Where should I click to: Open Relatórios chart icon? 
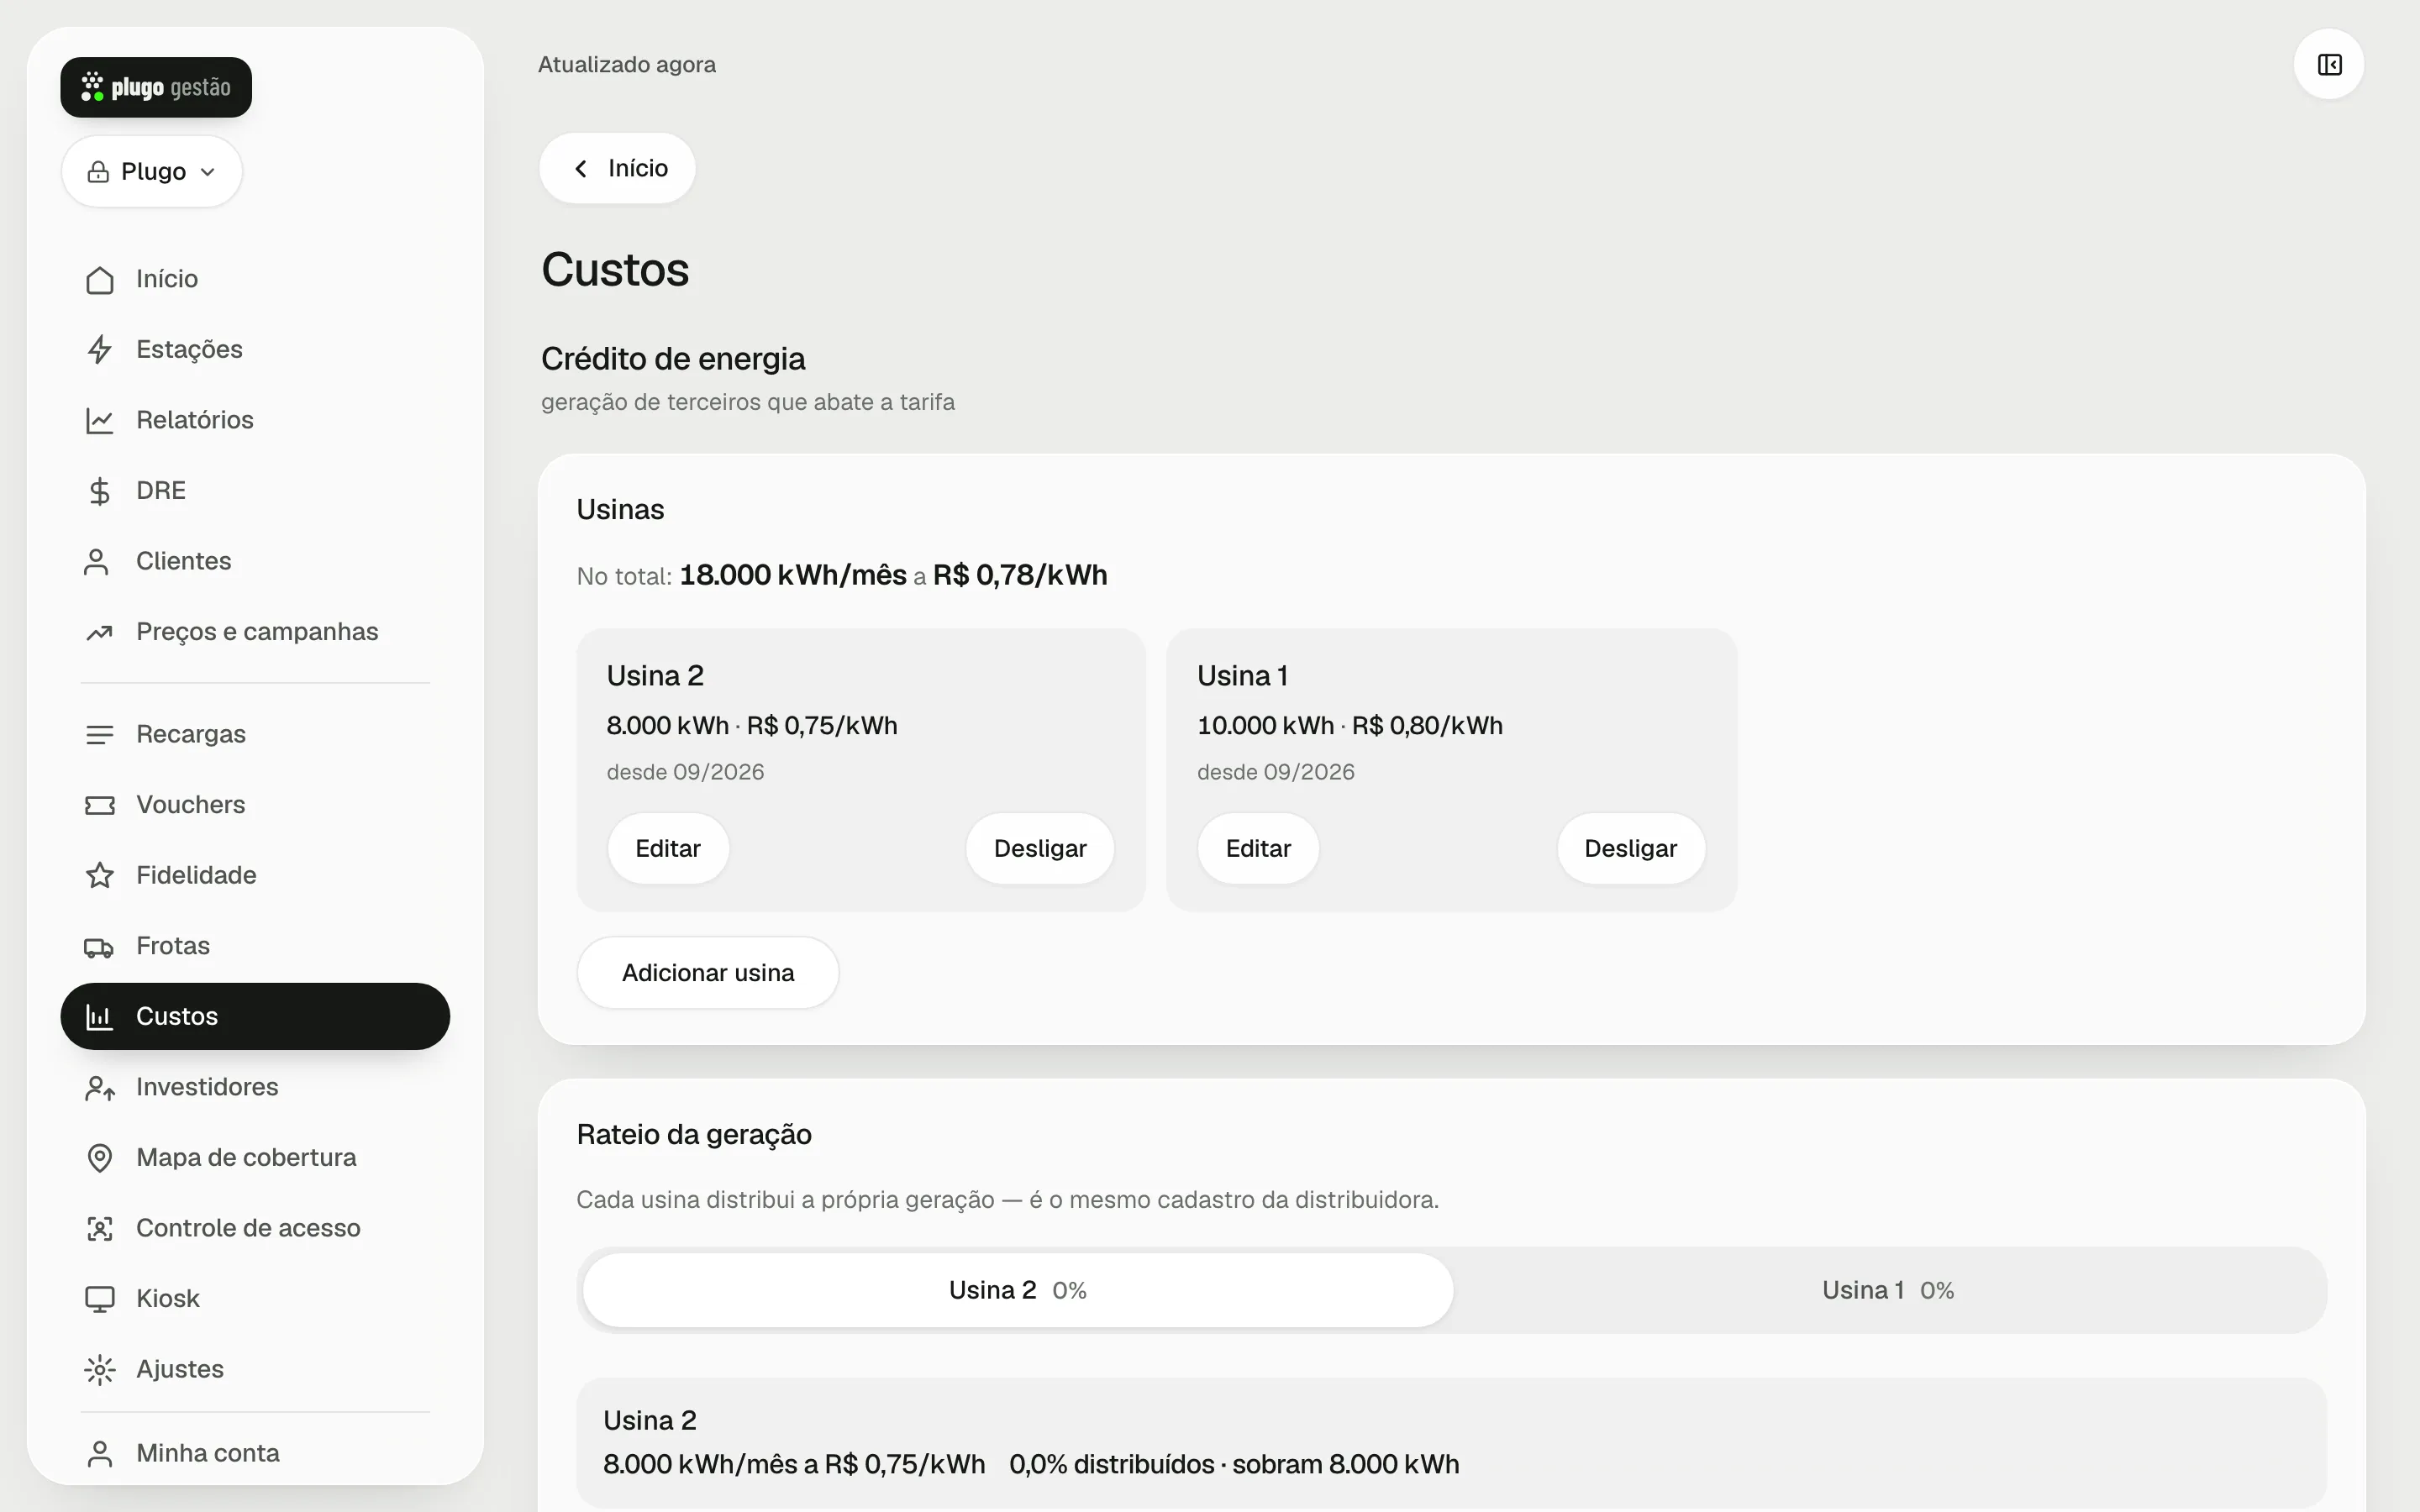coord(99,420)
